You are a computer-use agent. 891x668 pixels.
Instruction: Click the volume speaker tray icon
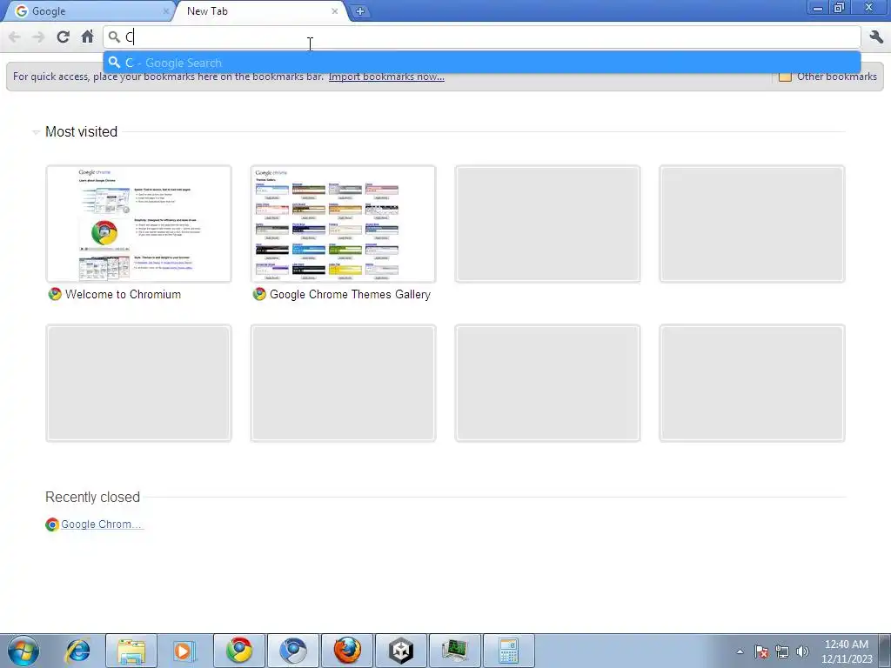click(x=802, y=651)
